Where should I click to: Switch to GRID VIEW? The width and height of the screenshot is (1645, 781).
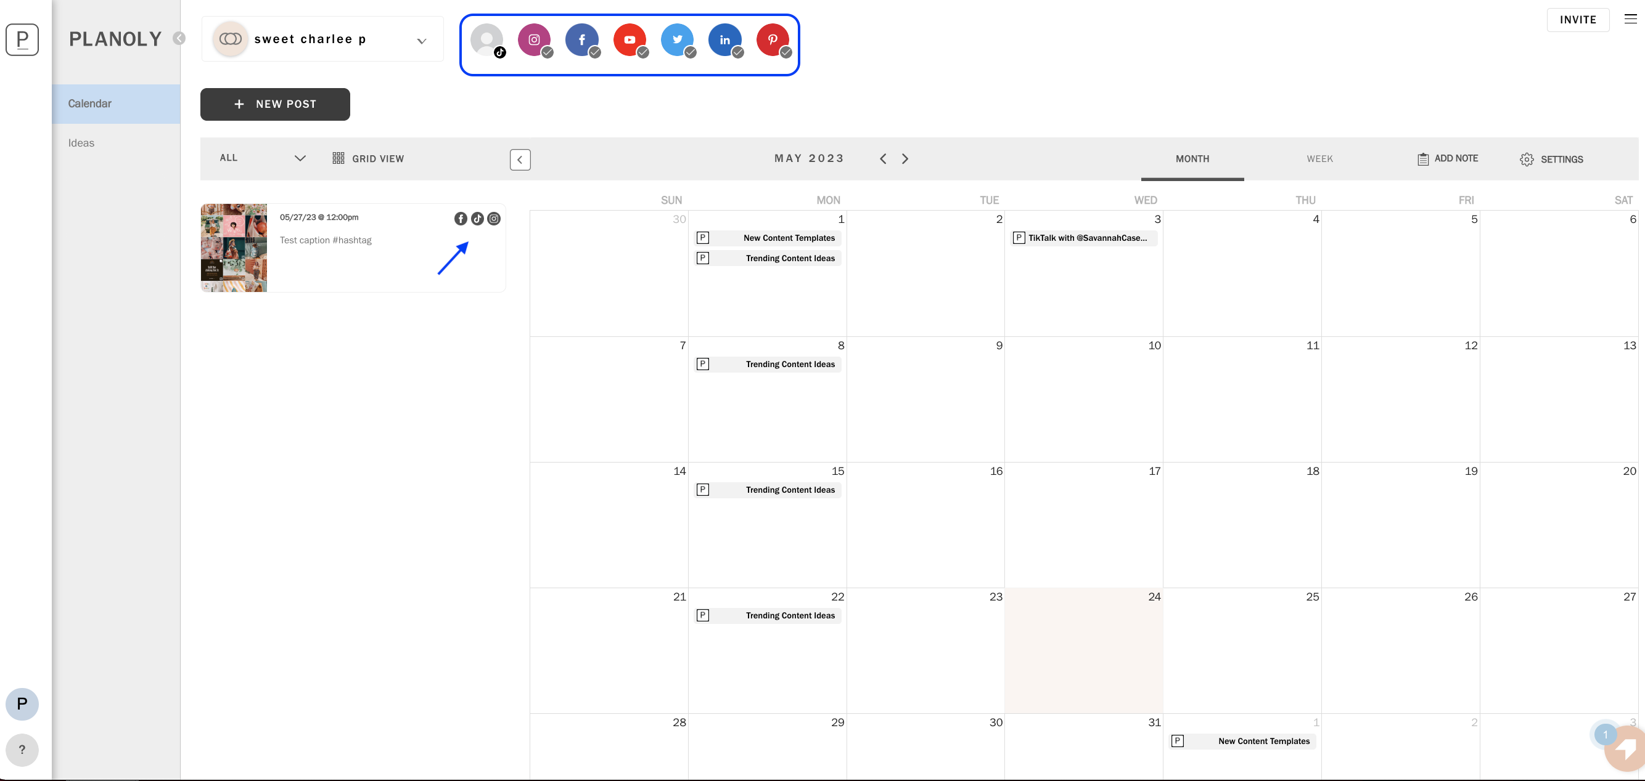369,158
